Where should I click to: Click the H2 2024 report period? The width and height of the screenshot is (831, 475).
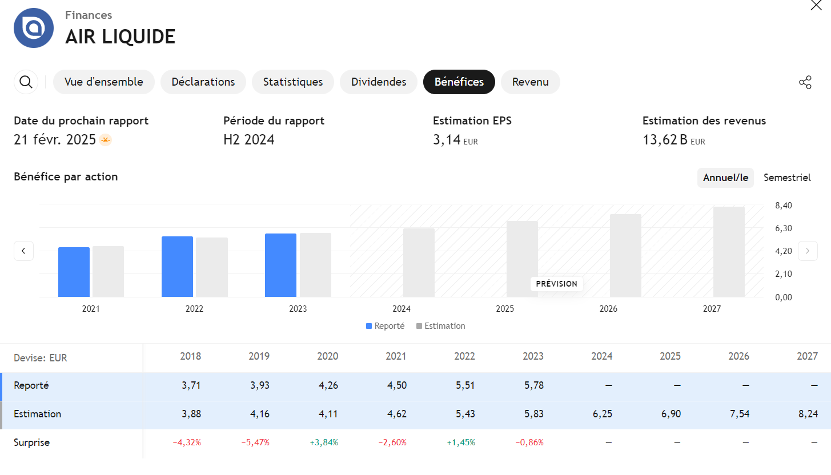249,140
